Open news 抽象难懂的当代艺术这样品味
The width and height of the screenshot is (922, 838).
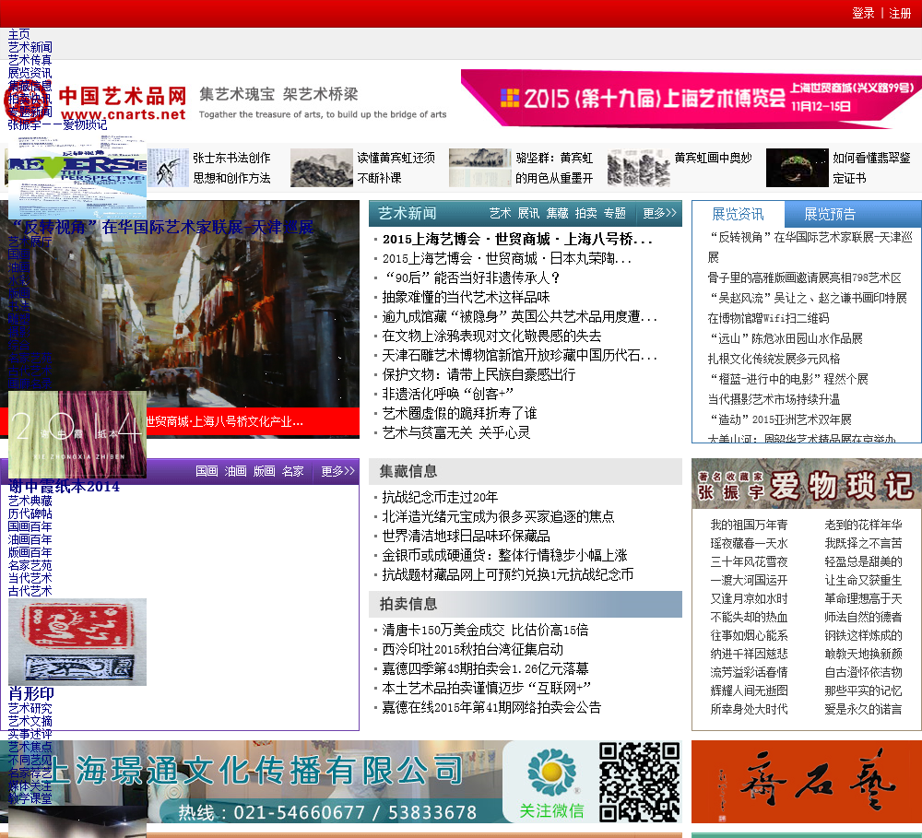click(466, 297)
